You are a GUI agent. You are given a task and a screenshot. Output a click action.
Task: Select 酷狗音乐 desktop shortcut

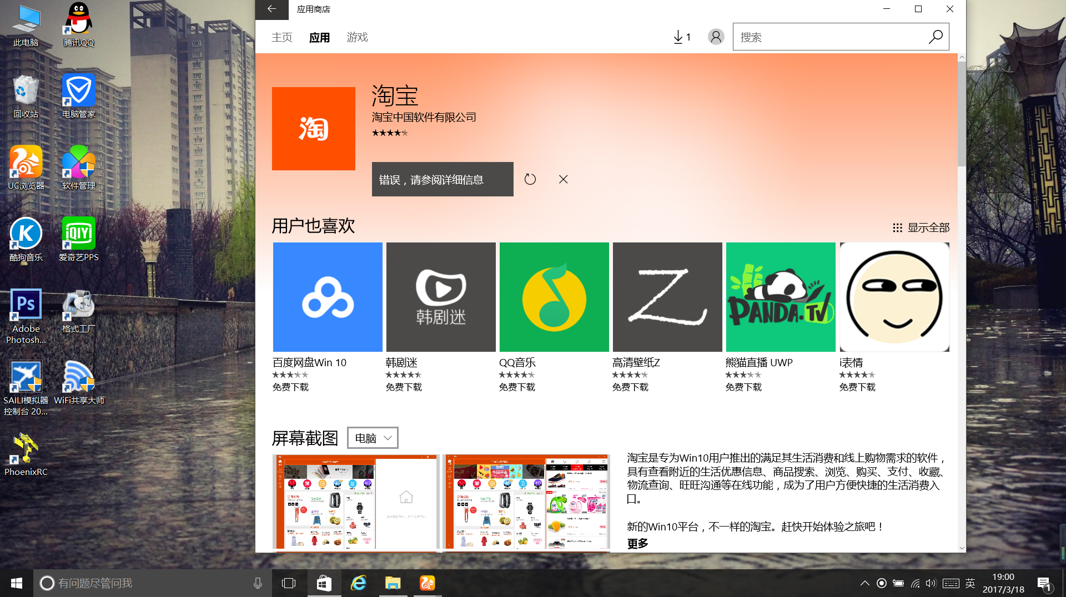(x=26, y=240)
